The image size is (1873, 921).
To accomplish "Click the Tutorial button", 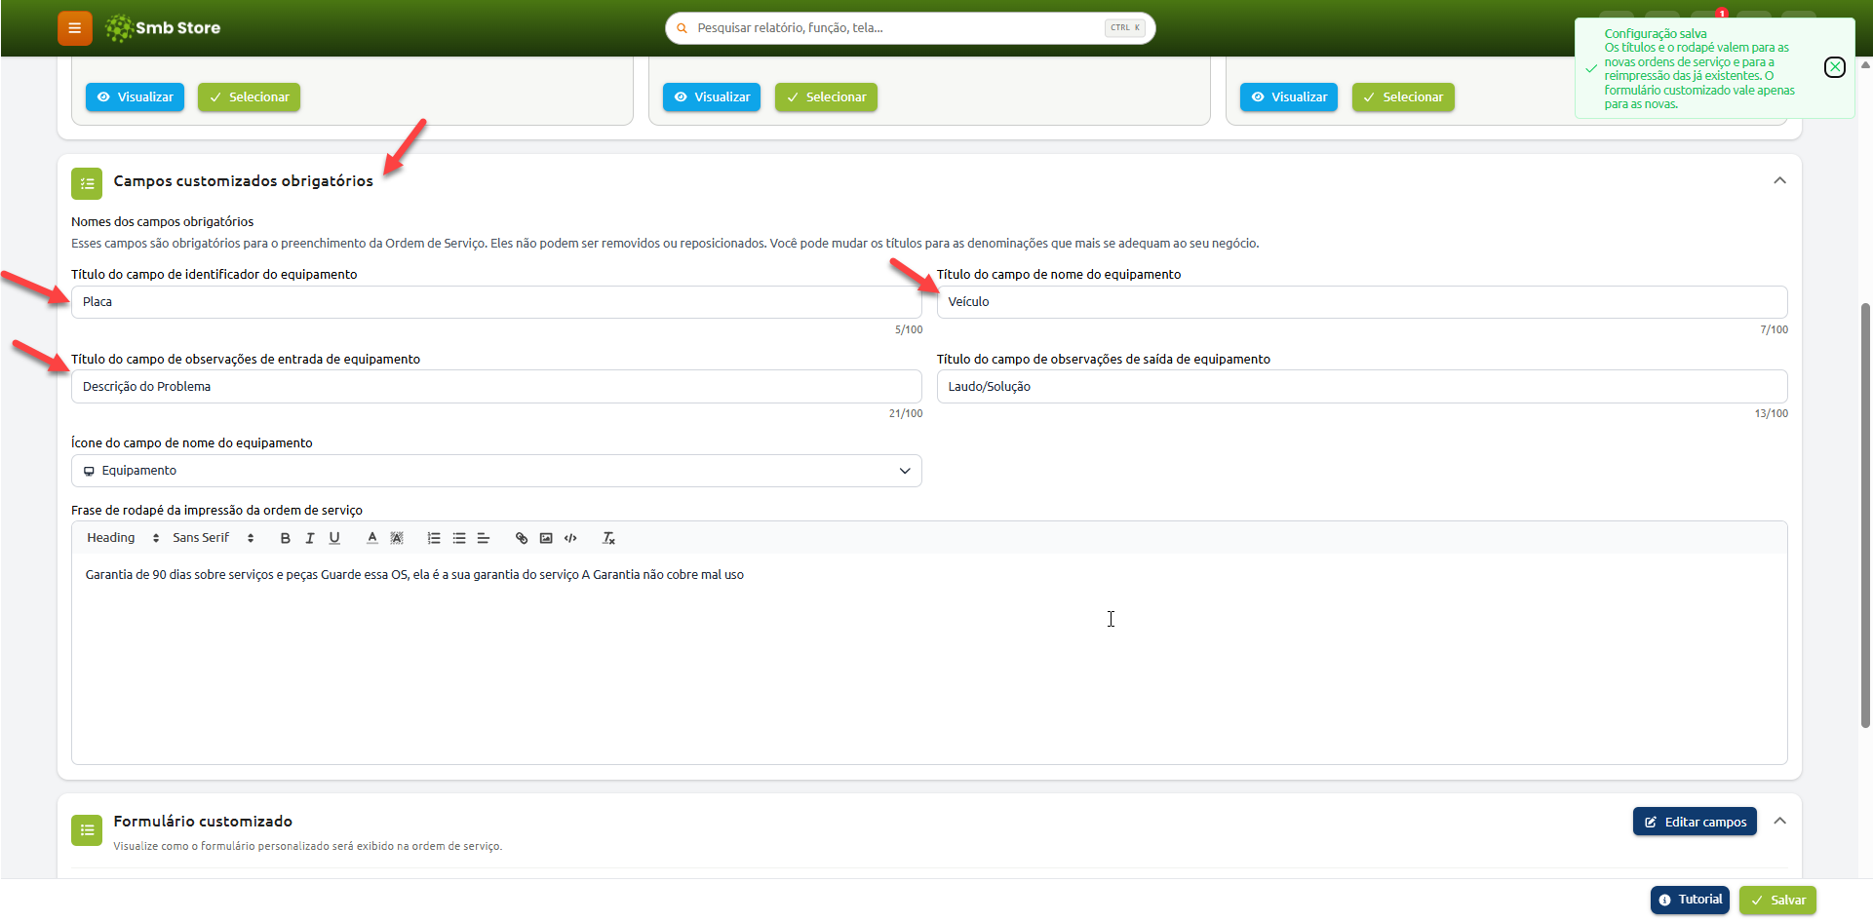I will pyautogui.click(x=1690, y=900).
